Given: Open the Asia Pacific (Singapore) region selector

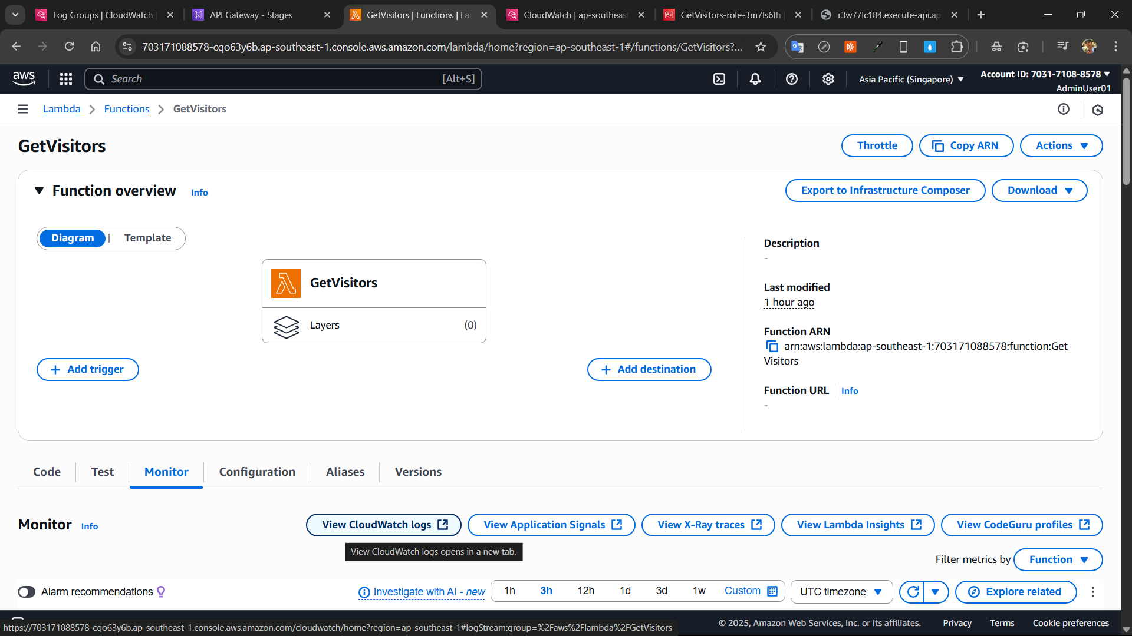Looking at the screenshot, I should pos(911,79).
